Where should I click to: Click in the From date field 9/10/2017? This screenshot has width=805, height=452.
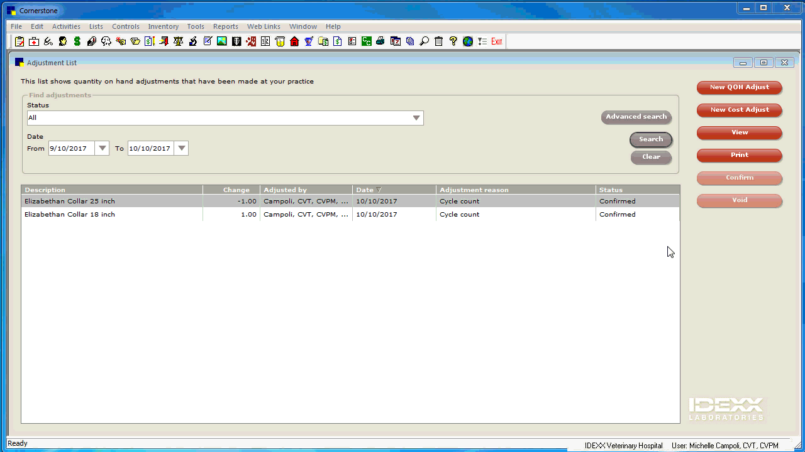click(x=72, y=148)
